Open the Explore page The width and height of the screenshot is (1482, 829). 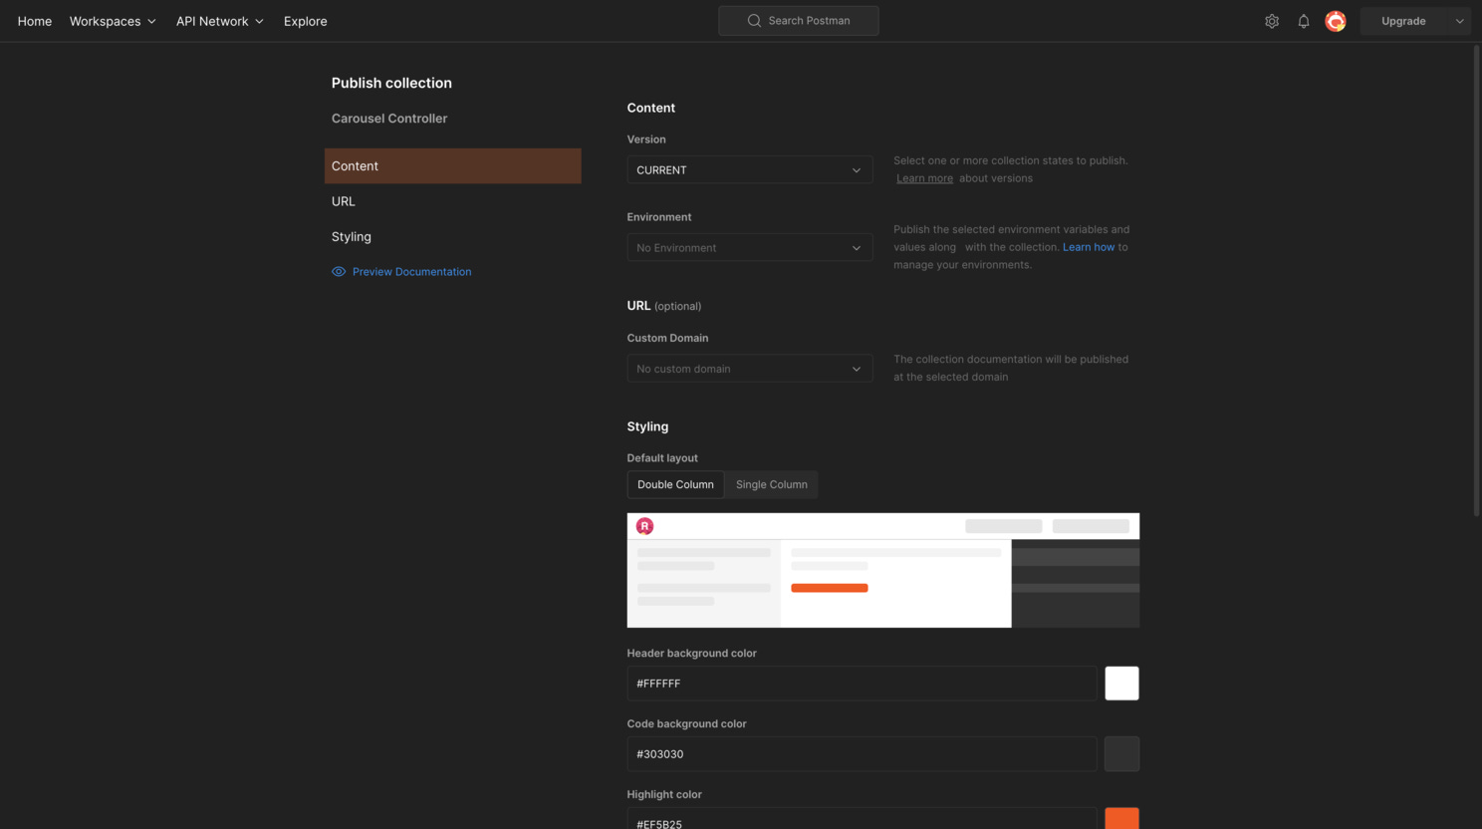click(x=306, y=21)
